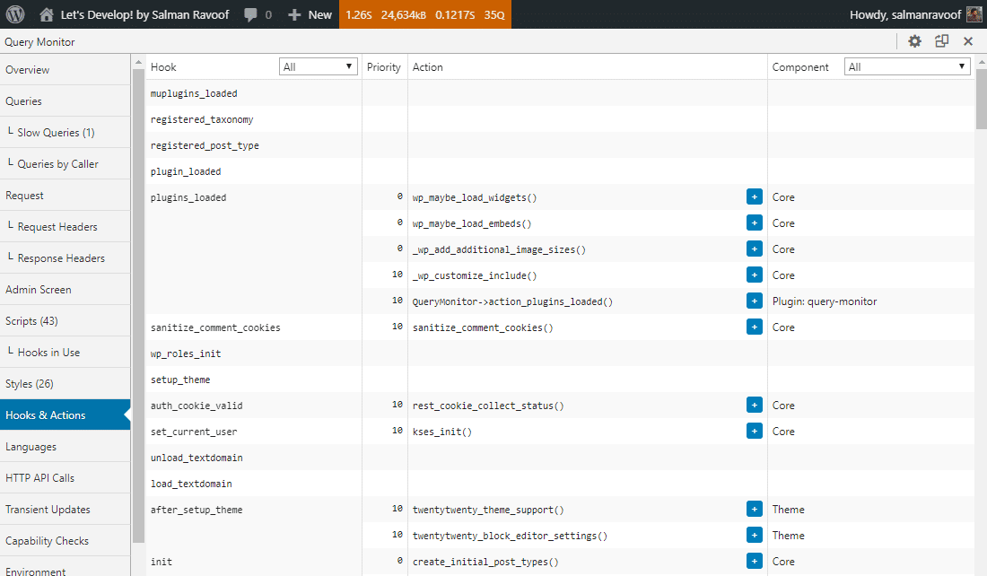Expand twentytwenty_theme_support() action details
Viewport: 987px width, 576px height.
tap(754, 509)
